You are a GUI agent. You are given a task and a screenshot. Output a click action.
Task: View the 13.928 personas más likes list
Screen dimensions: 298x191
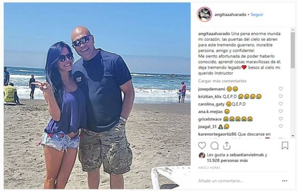[227, 161]
